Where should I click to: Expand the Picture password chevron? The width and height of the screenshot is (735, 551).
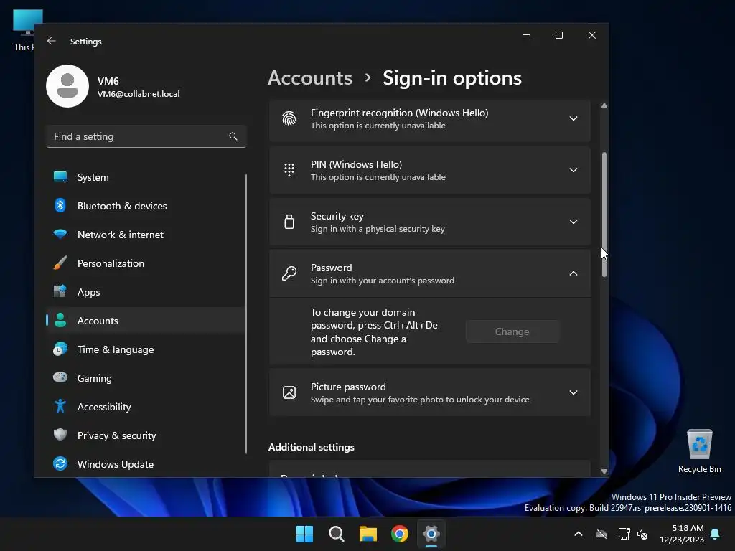574,392
